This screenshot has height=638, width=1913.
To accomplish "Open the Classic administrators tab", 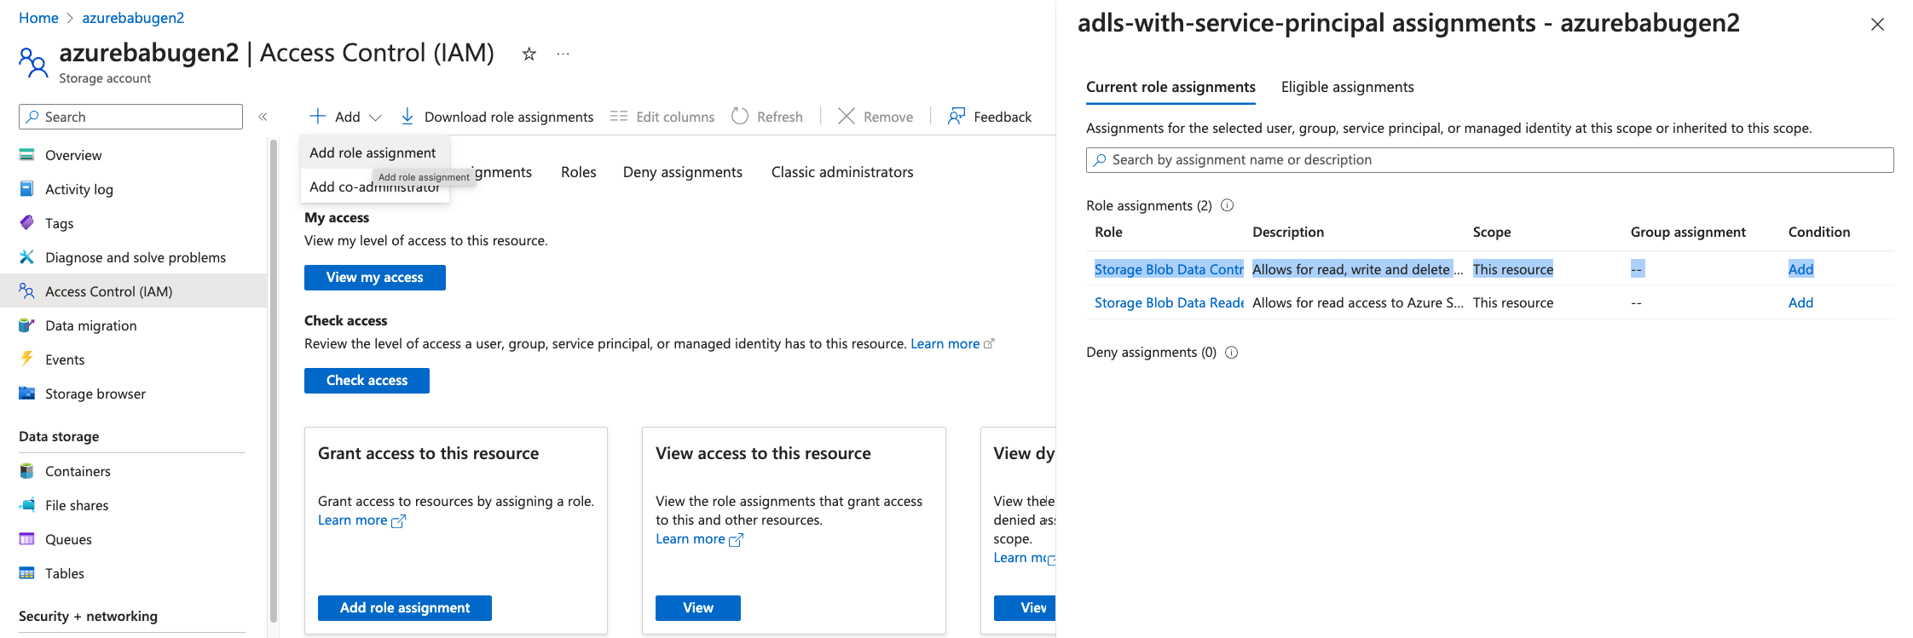I will pos(842,172).
